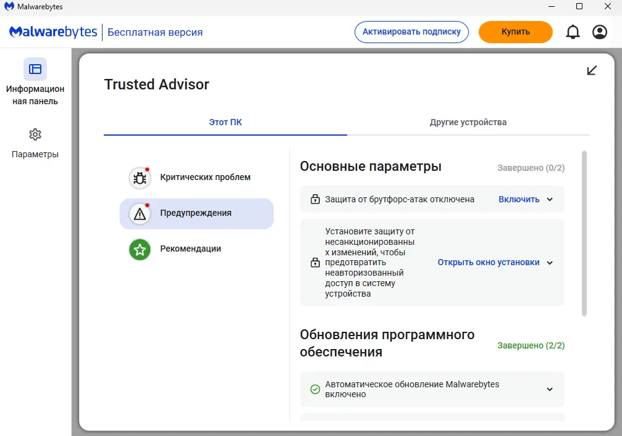Click the Обновления программного обеспечения heading
The height and width of the screenshot is (436, 622).
387,343
